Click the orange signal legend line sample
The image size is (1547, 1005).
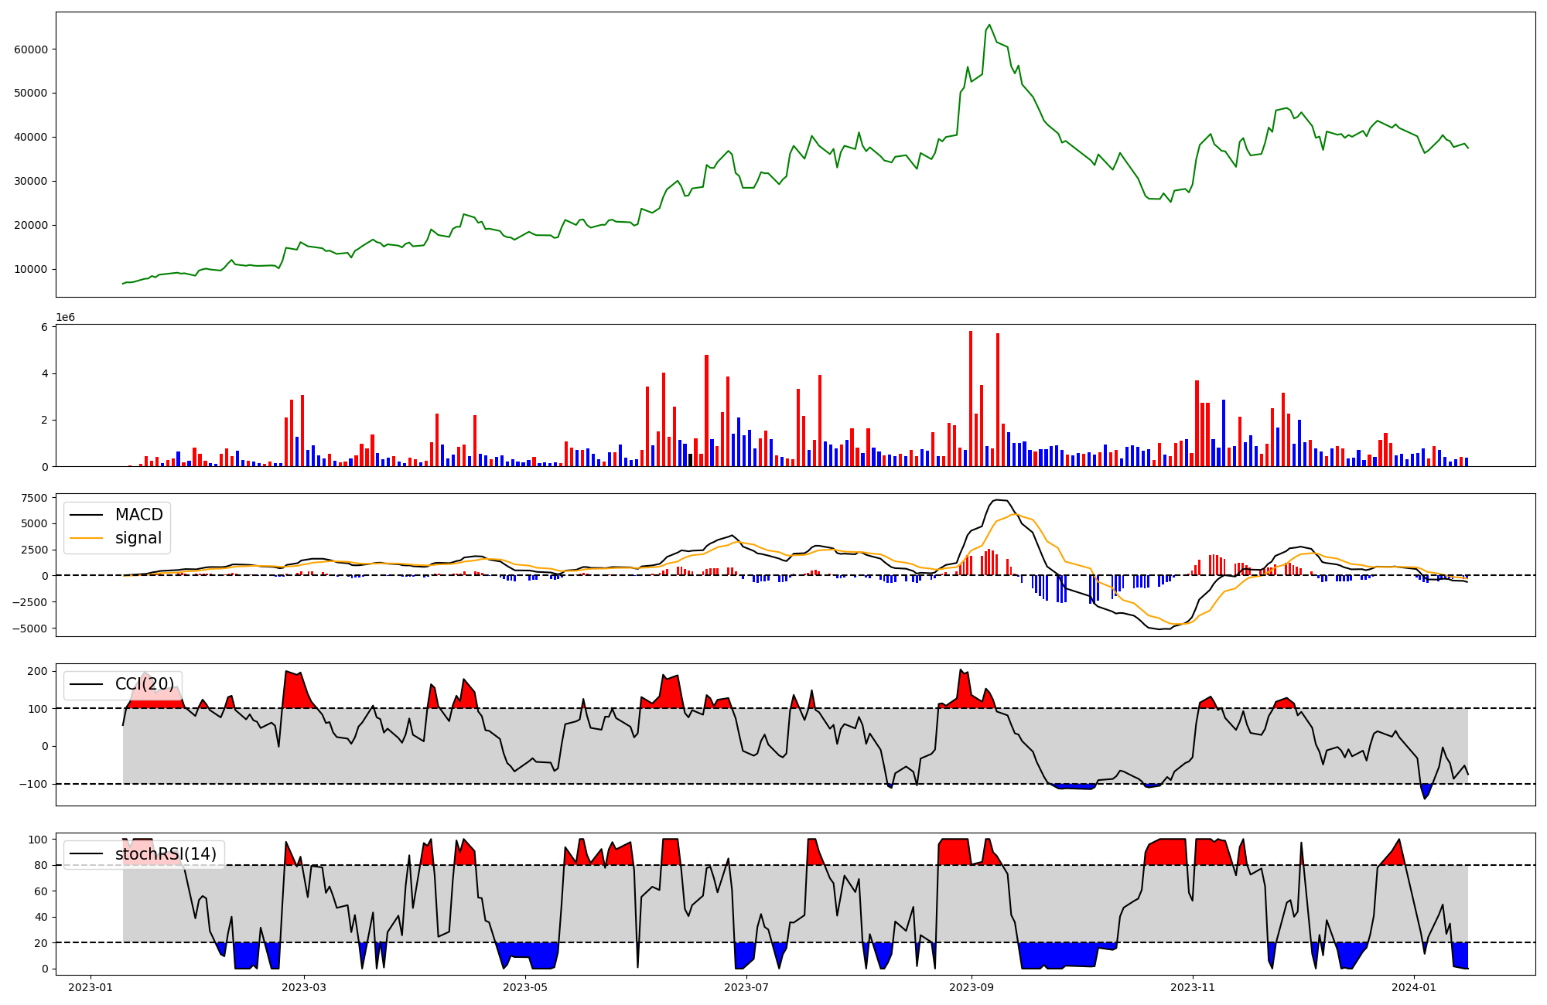coord(86,538)
